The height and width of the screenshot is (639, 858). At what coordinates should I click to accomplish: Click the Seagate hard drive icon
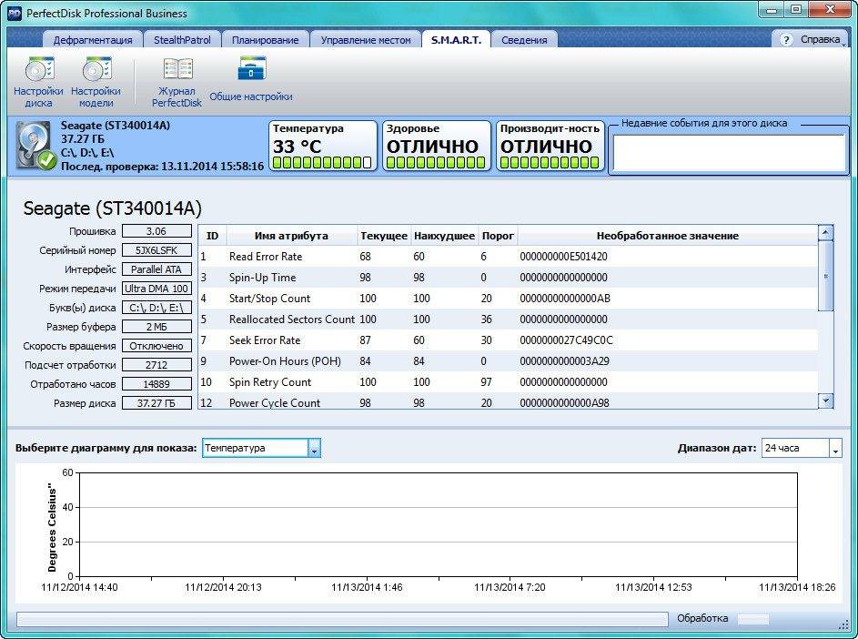click(x=36, y=146)
